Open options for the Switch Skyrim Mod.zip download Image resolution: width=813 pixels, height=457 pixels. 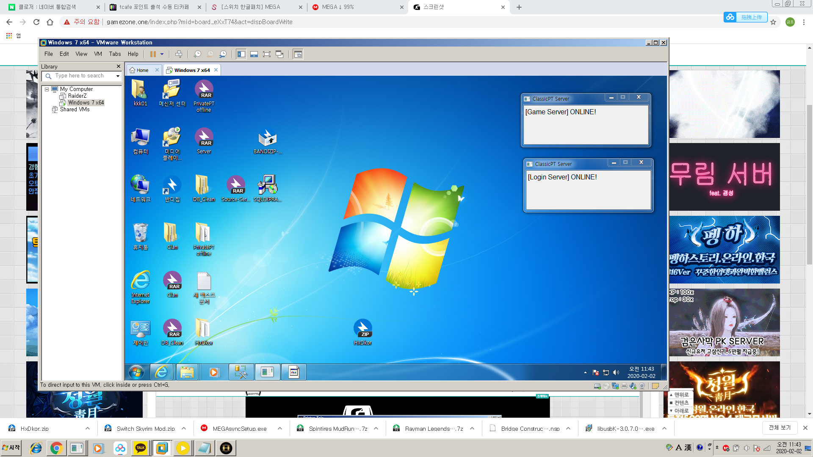click(184, 428)
